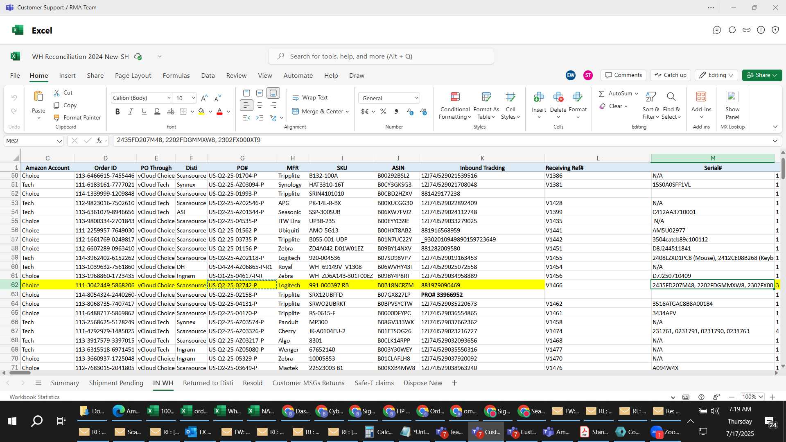786x442 pixels.
Task: Click the search tools and help box
Action: coord(381,56)
